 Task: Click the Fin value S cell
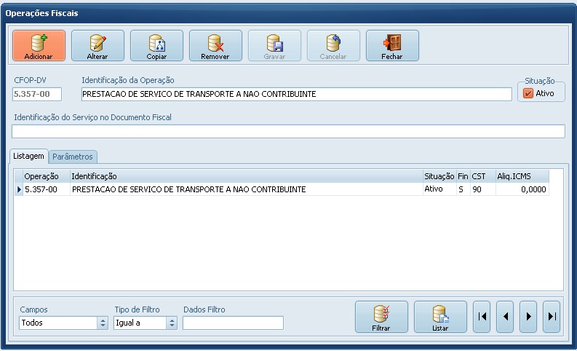pos(463,189)
